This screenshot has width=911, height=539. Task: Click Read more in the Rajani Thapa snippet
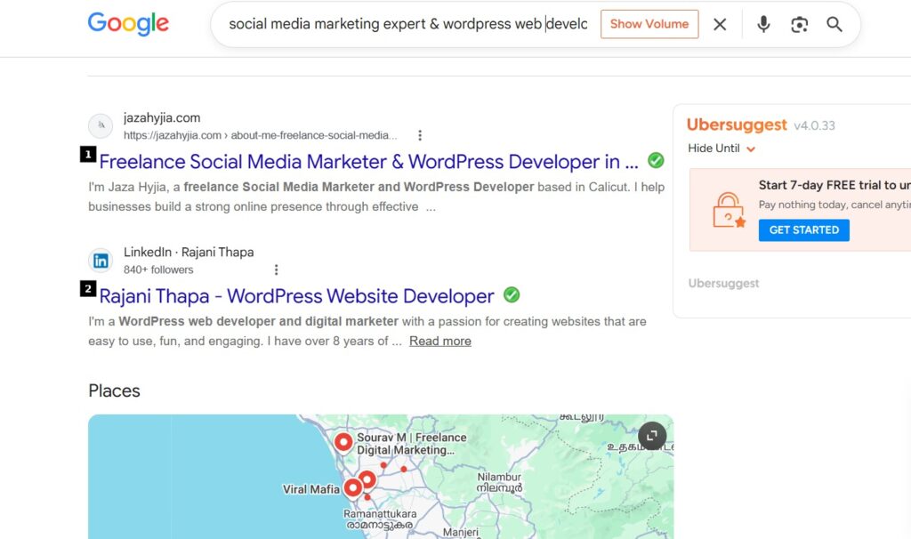pos(439,341)
